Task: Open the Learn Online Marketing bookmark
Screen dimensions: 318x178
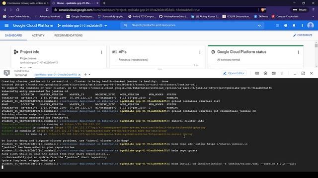Action: 17,16
